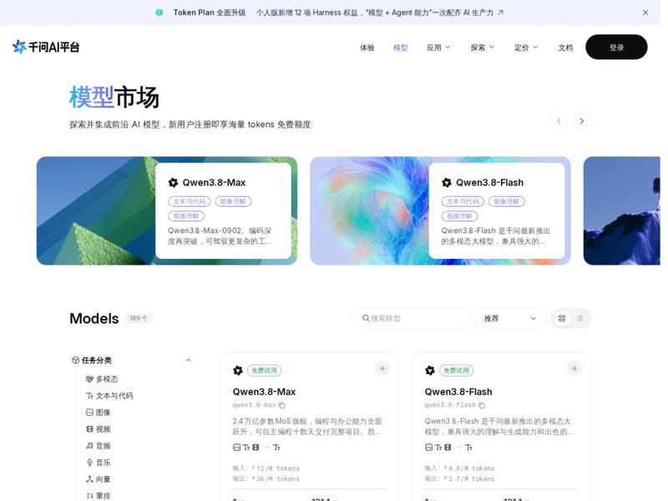668x501 pixels.
Task: Filter models by 多模态
Action: click(102, 379)
